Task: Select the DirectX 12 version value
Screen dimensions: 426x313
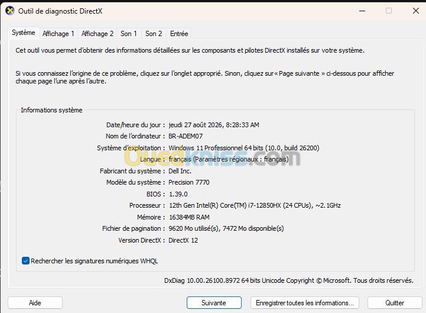Action: 183,240
